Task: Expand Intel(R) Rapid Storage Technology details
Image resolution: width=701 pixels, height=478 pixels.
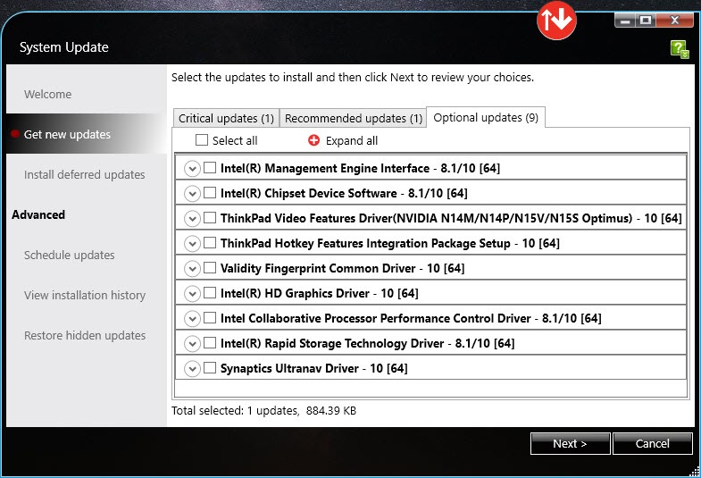Action: pos(192,344)
